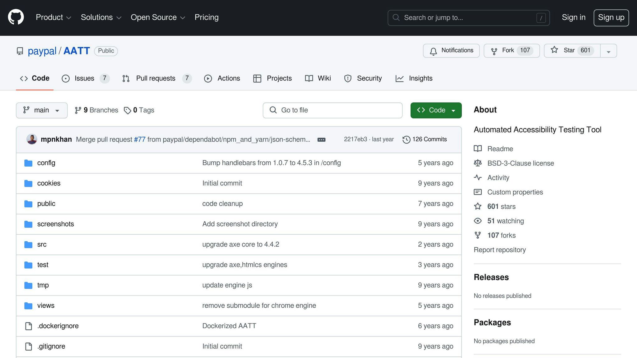Image resolution: width=637 pixels, height=358 pixels.
Task: Click pull request #77 link
Action: click(140, 140)
